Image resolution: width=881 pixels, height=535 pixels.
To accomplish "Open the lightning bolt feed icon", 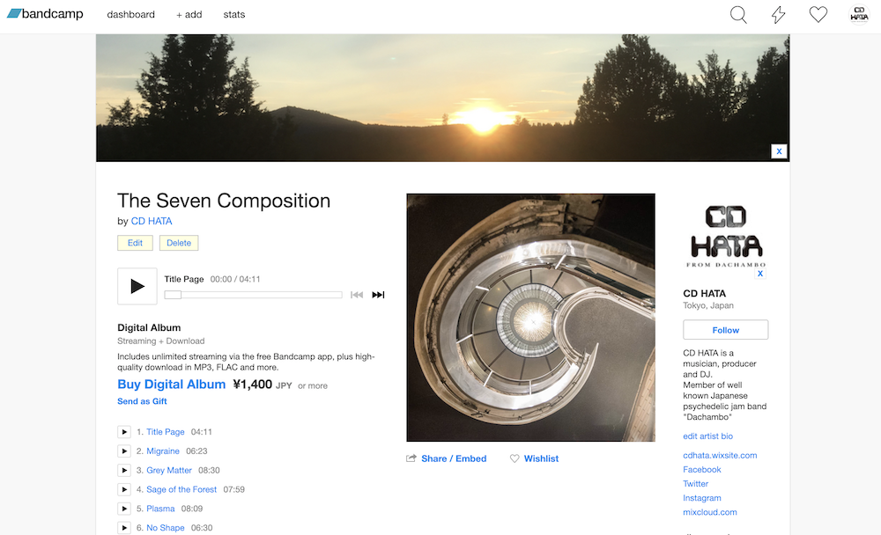I will pos(778,15).
